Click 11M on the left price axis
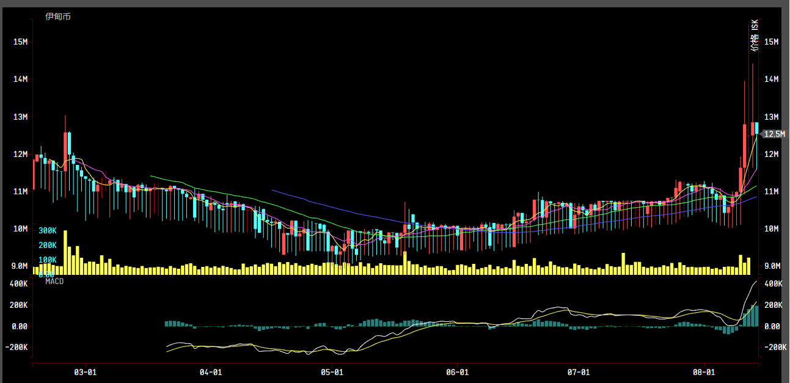 click(20, 191)
